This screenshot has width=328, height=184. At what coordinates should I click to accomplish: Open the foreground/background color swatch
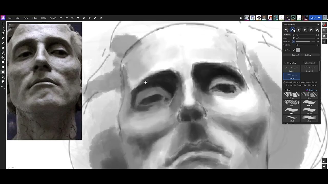324,25
